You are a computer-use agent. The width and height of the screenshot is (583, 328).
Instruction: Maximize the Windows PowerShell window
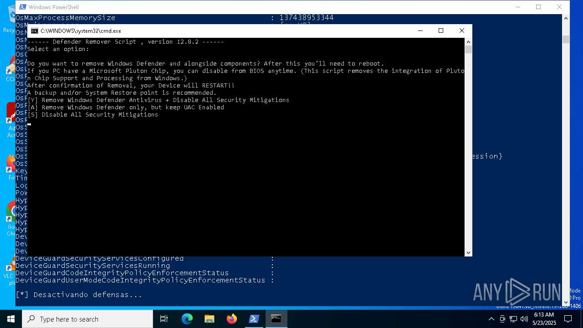[x=538, y=7]
